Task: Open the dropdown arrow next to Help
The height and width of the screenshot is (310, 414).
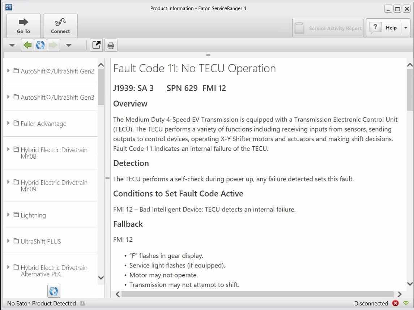Action: (406, 28)
